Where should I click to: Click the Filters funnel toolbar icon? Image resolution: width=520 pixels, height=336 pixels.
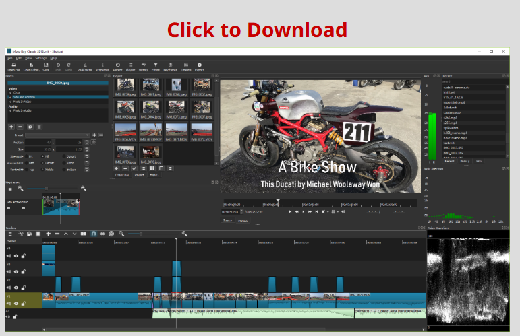(x=156, y=67)
